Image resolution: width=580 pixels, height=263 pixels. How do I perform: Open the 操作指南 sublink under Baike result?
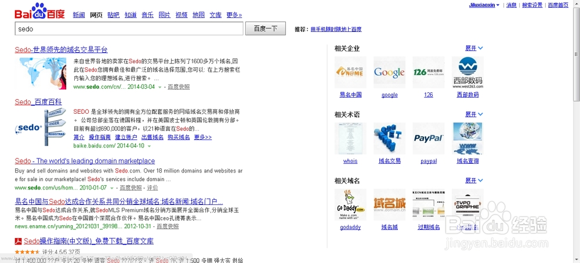(100, 138)
